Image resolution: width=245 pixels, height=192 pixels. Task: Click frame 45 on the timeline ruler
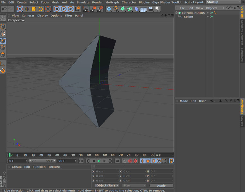[81, 155]
